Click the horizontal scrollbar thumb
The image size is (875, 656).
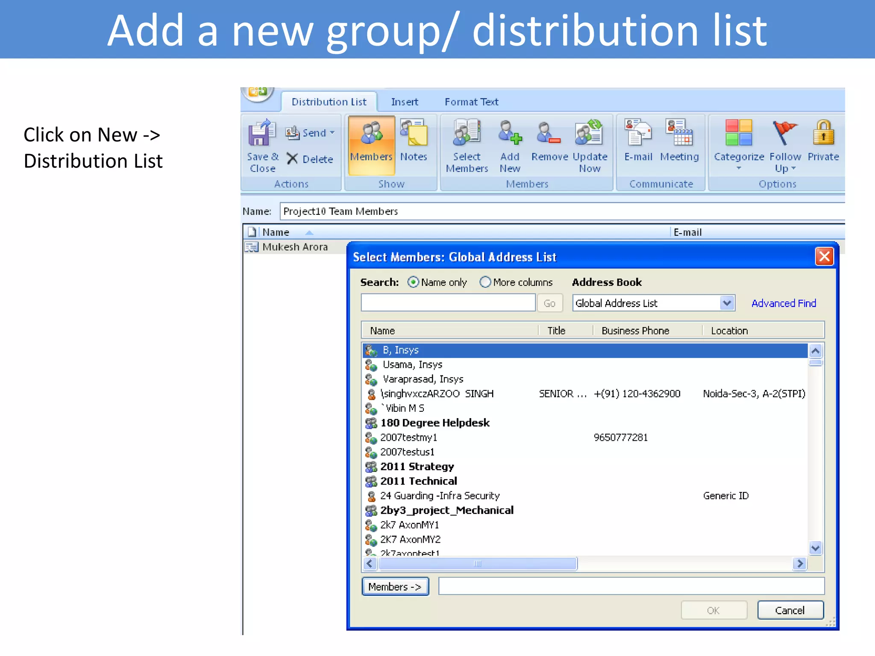point(478,564)
